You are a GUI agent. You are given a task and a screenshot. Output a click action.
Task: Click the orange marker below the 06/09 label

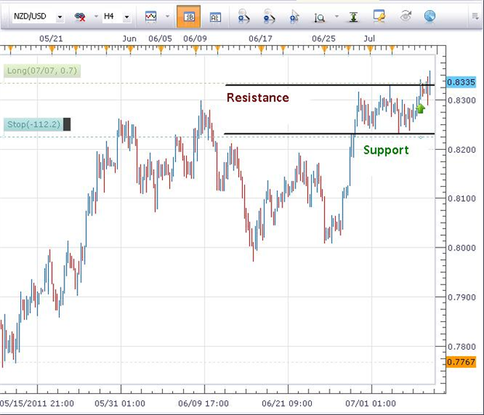[195, 49]
